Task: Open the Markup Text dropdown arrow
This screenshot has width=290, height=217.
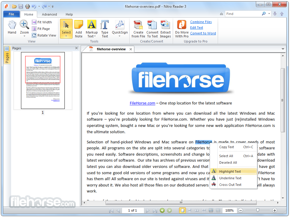Action: point(95,36)
